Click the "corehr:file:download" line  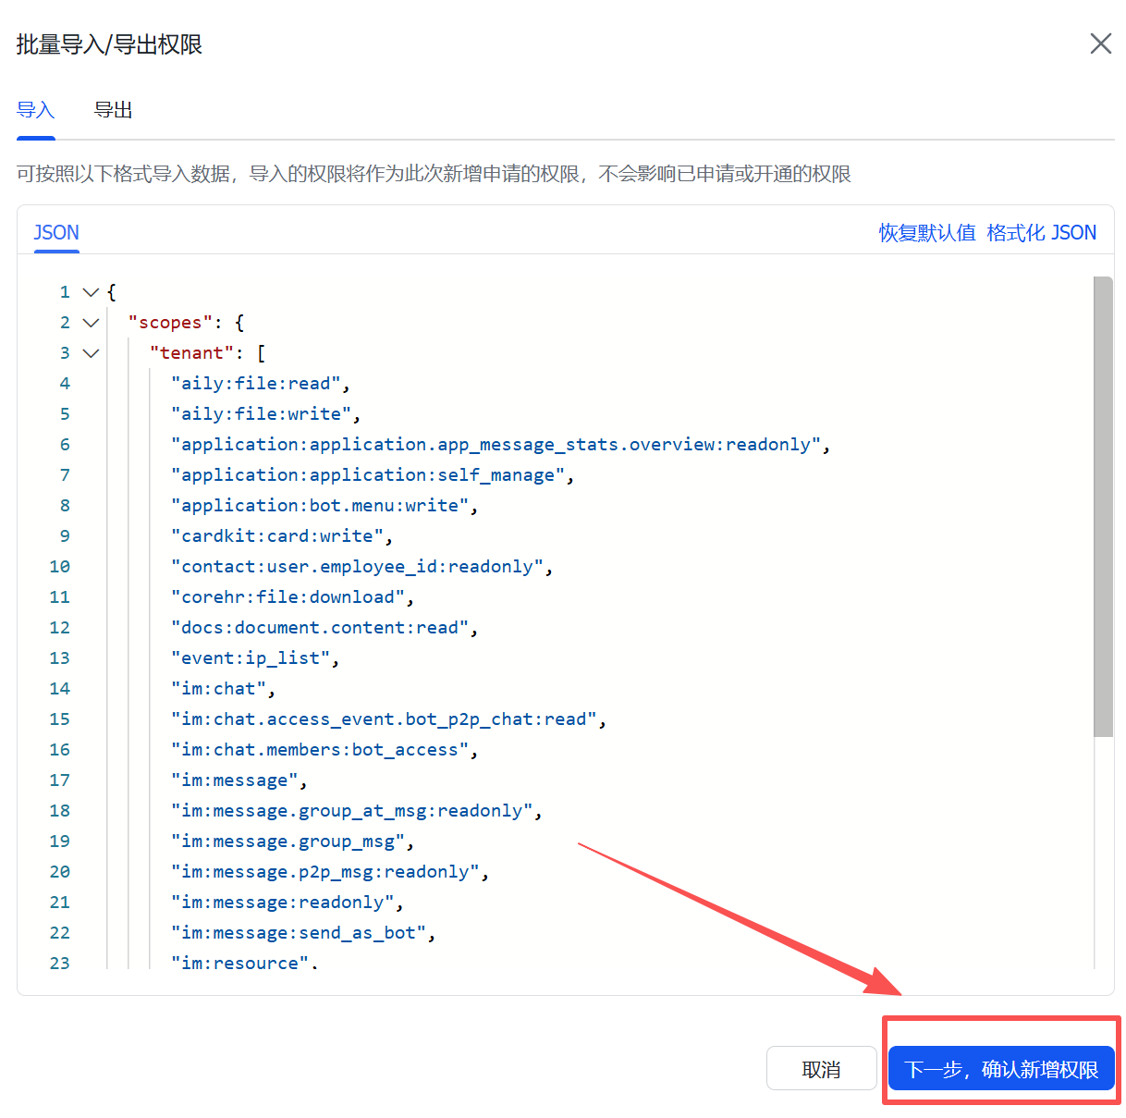tap(292, 597)
